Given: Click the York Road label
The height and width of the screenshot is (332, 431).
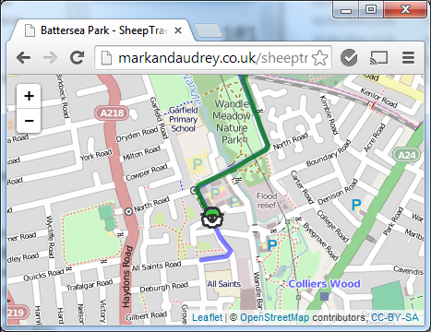Looking at the screenshot, I should (96, 155).
